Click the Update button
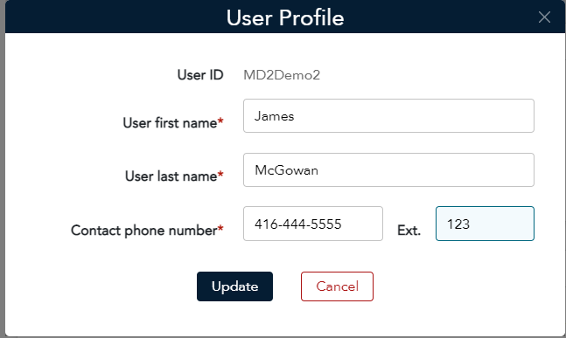This screenshot has width=566, height=338. point(234,286)
